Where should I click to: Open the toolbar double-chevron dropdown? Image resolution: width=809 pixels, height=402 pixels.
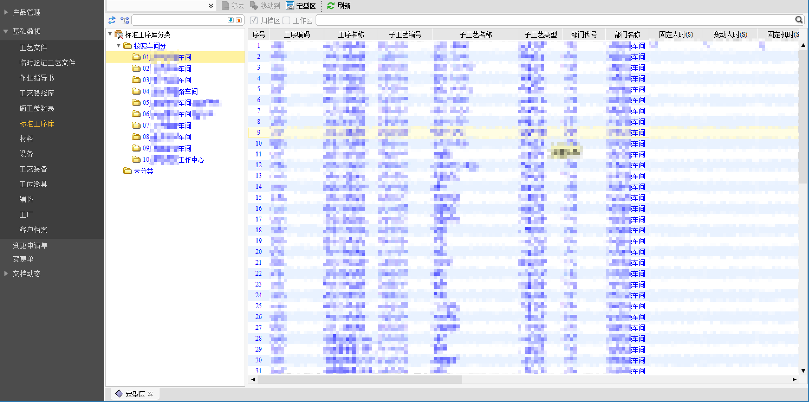(211, 6)
